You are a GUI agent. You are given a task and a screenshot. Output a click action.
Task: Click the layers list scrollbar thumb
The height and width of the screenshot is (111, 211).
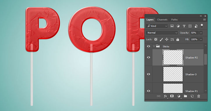click(x=205, y=59)
